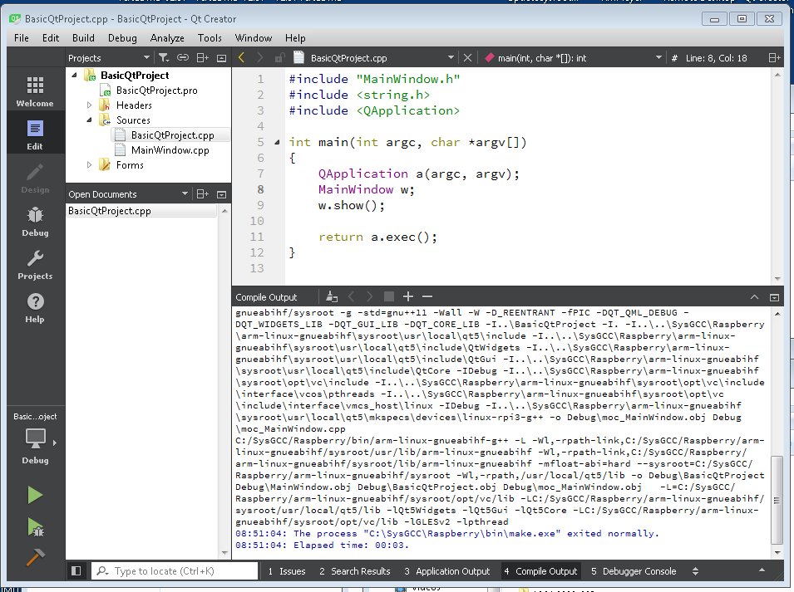
Task: Select MainWindow.cpp in Sources
Action: coord(170,150)
